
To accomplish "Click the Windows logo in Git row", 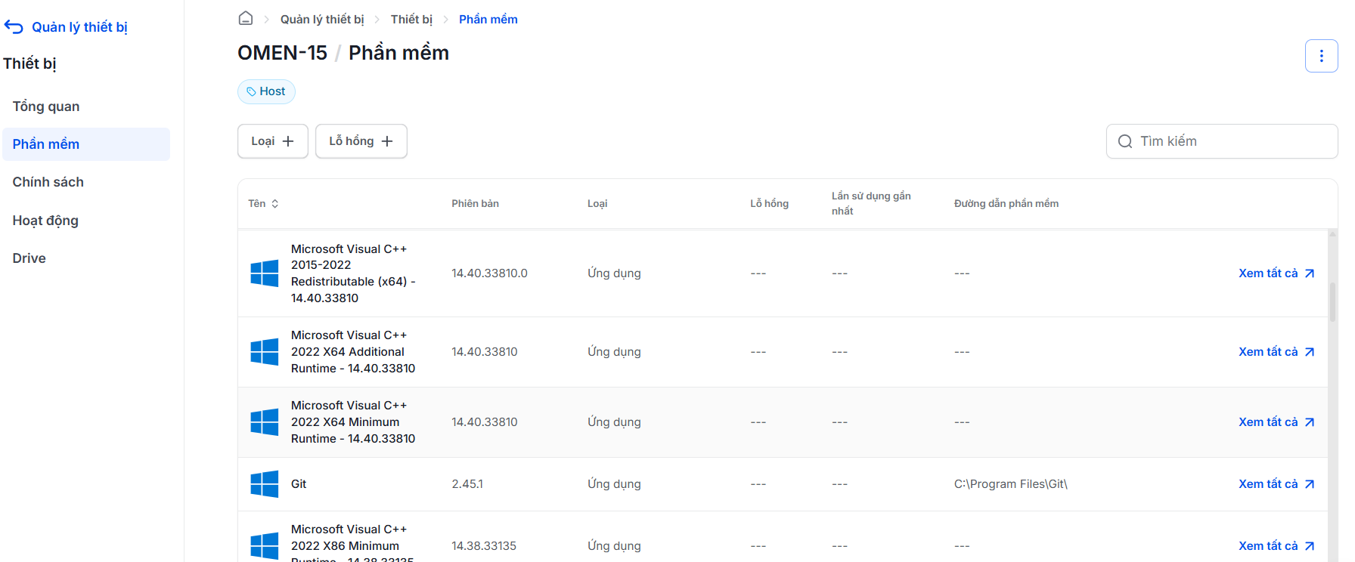I will [265, 484].
